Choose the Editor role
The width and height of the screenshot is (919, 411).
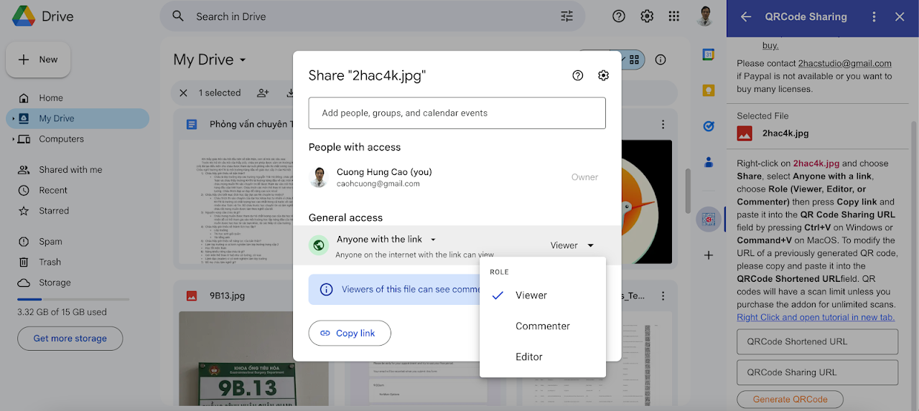tap(543, 357)
